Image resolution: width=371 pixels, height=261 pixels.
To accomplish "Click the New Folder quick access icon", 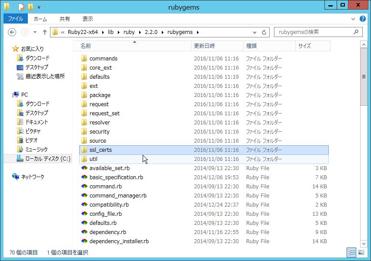I will coord(30,7).
